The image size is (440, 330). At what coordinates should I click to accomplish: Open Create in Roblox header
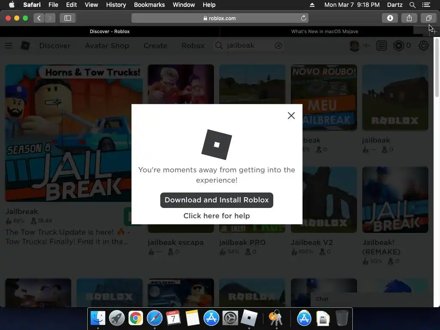click(155, 46)
